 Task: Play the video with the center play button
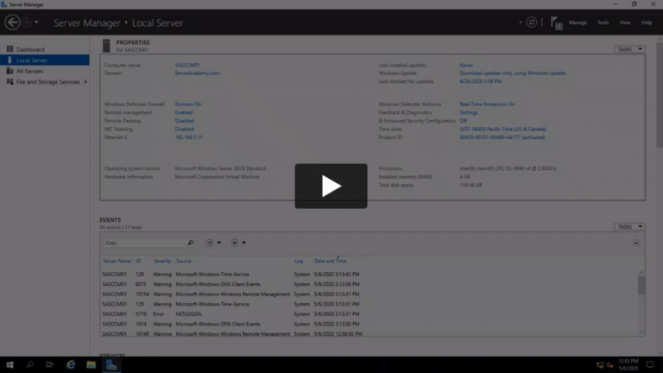(331, 186)
